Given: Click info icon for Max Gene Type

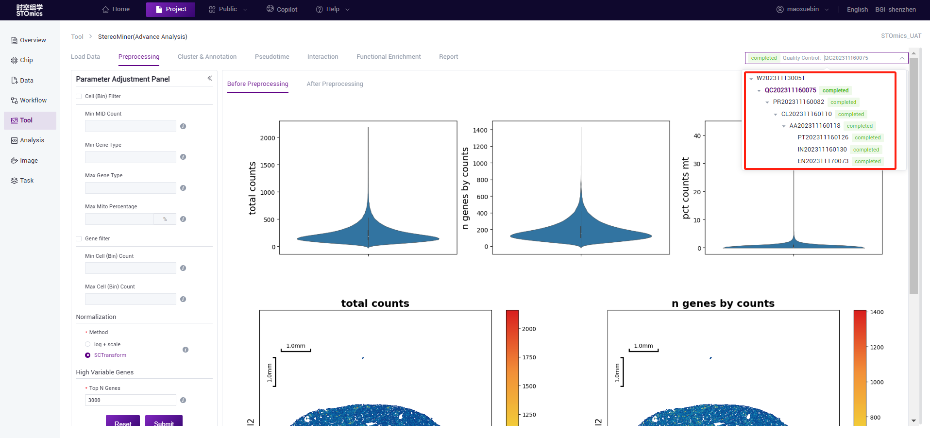Looking at the screenshot, I should pyautogui.click(x=183, y=188).
